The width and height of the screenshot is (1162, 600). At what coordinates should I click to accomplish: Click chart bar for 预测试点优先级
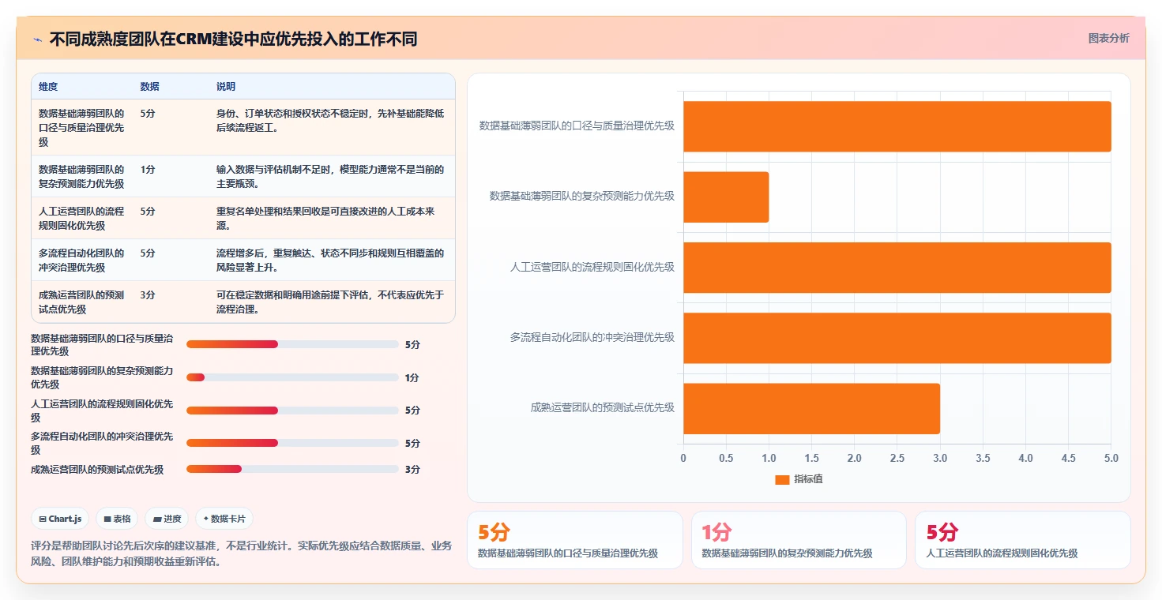point(811,408)
